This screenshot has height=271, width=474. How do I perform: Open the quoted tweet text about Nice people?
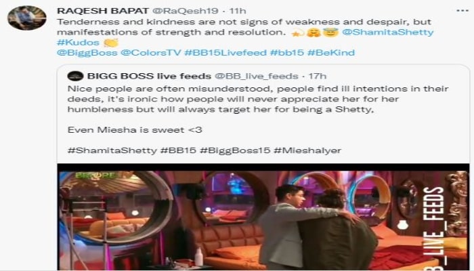[x=258, y=99]
